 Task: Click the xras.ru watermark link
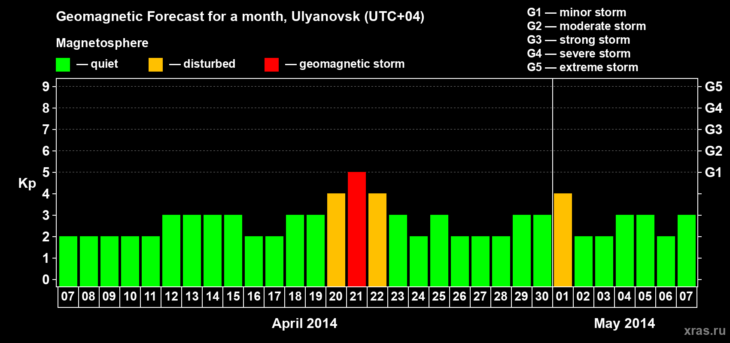pos(705,331)
